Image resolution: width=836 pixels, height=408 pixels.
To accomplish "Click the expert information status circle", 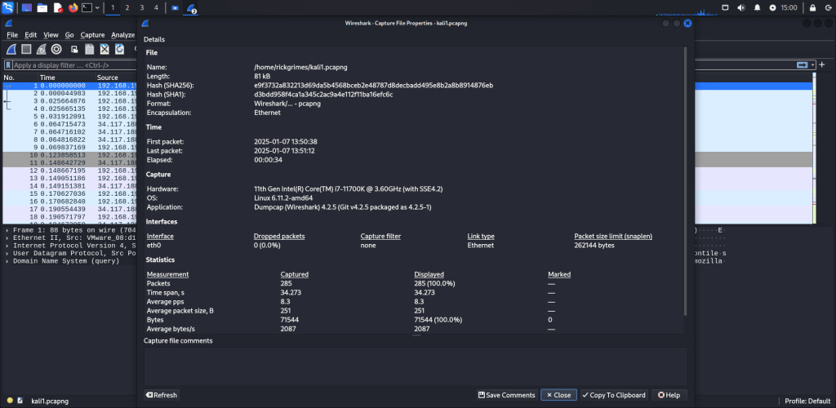I will click(x=9, y=401).
